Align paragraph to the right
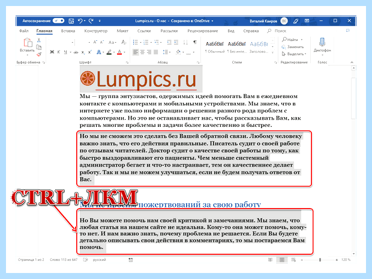The image size is (372, 279). 149,52
